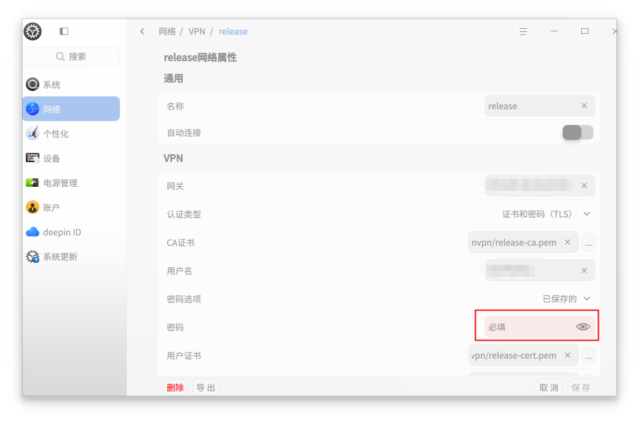Click the 密码 required input field
This screenshot has height=422, width=639.
[x=539, y=327]
